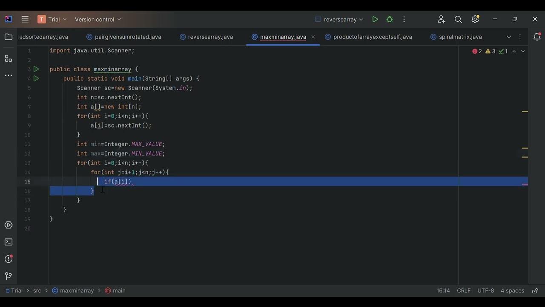Open more run actions menu
The height and width of the screenshot is (307, 545).
coord(404,19)
